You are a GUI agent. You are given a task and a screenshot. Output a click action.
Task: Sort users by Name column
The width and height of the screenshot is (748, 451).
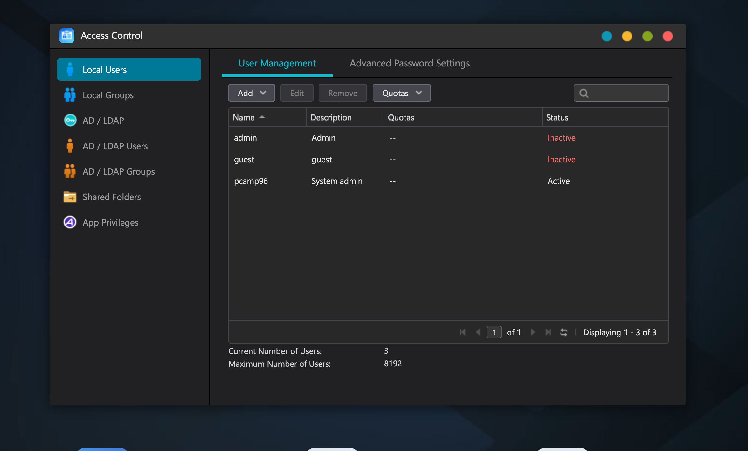pyautogui.click(x=267, y=117)
